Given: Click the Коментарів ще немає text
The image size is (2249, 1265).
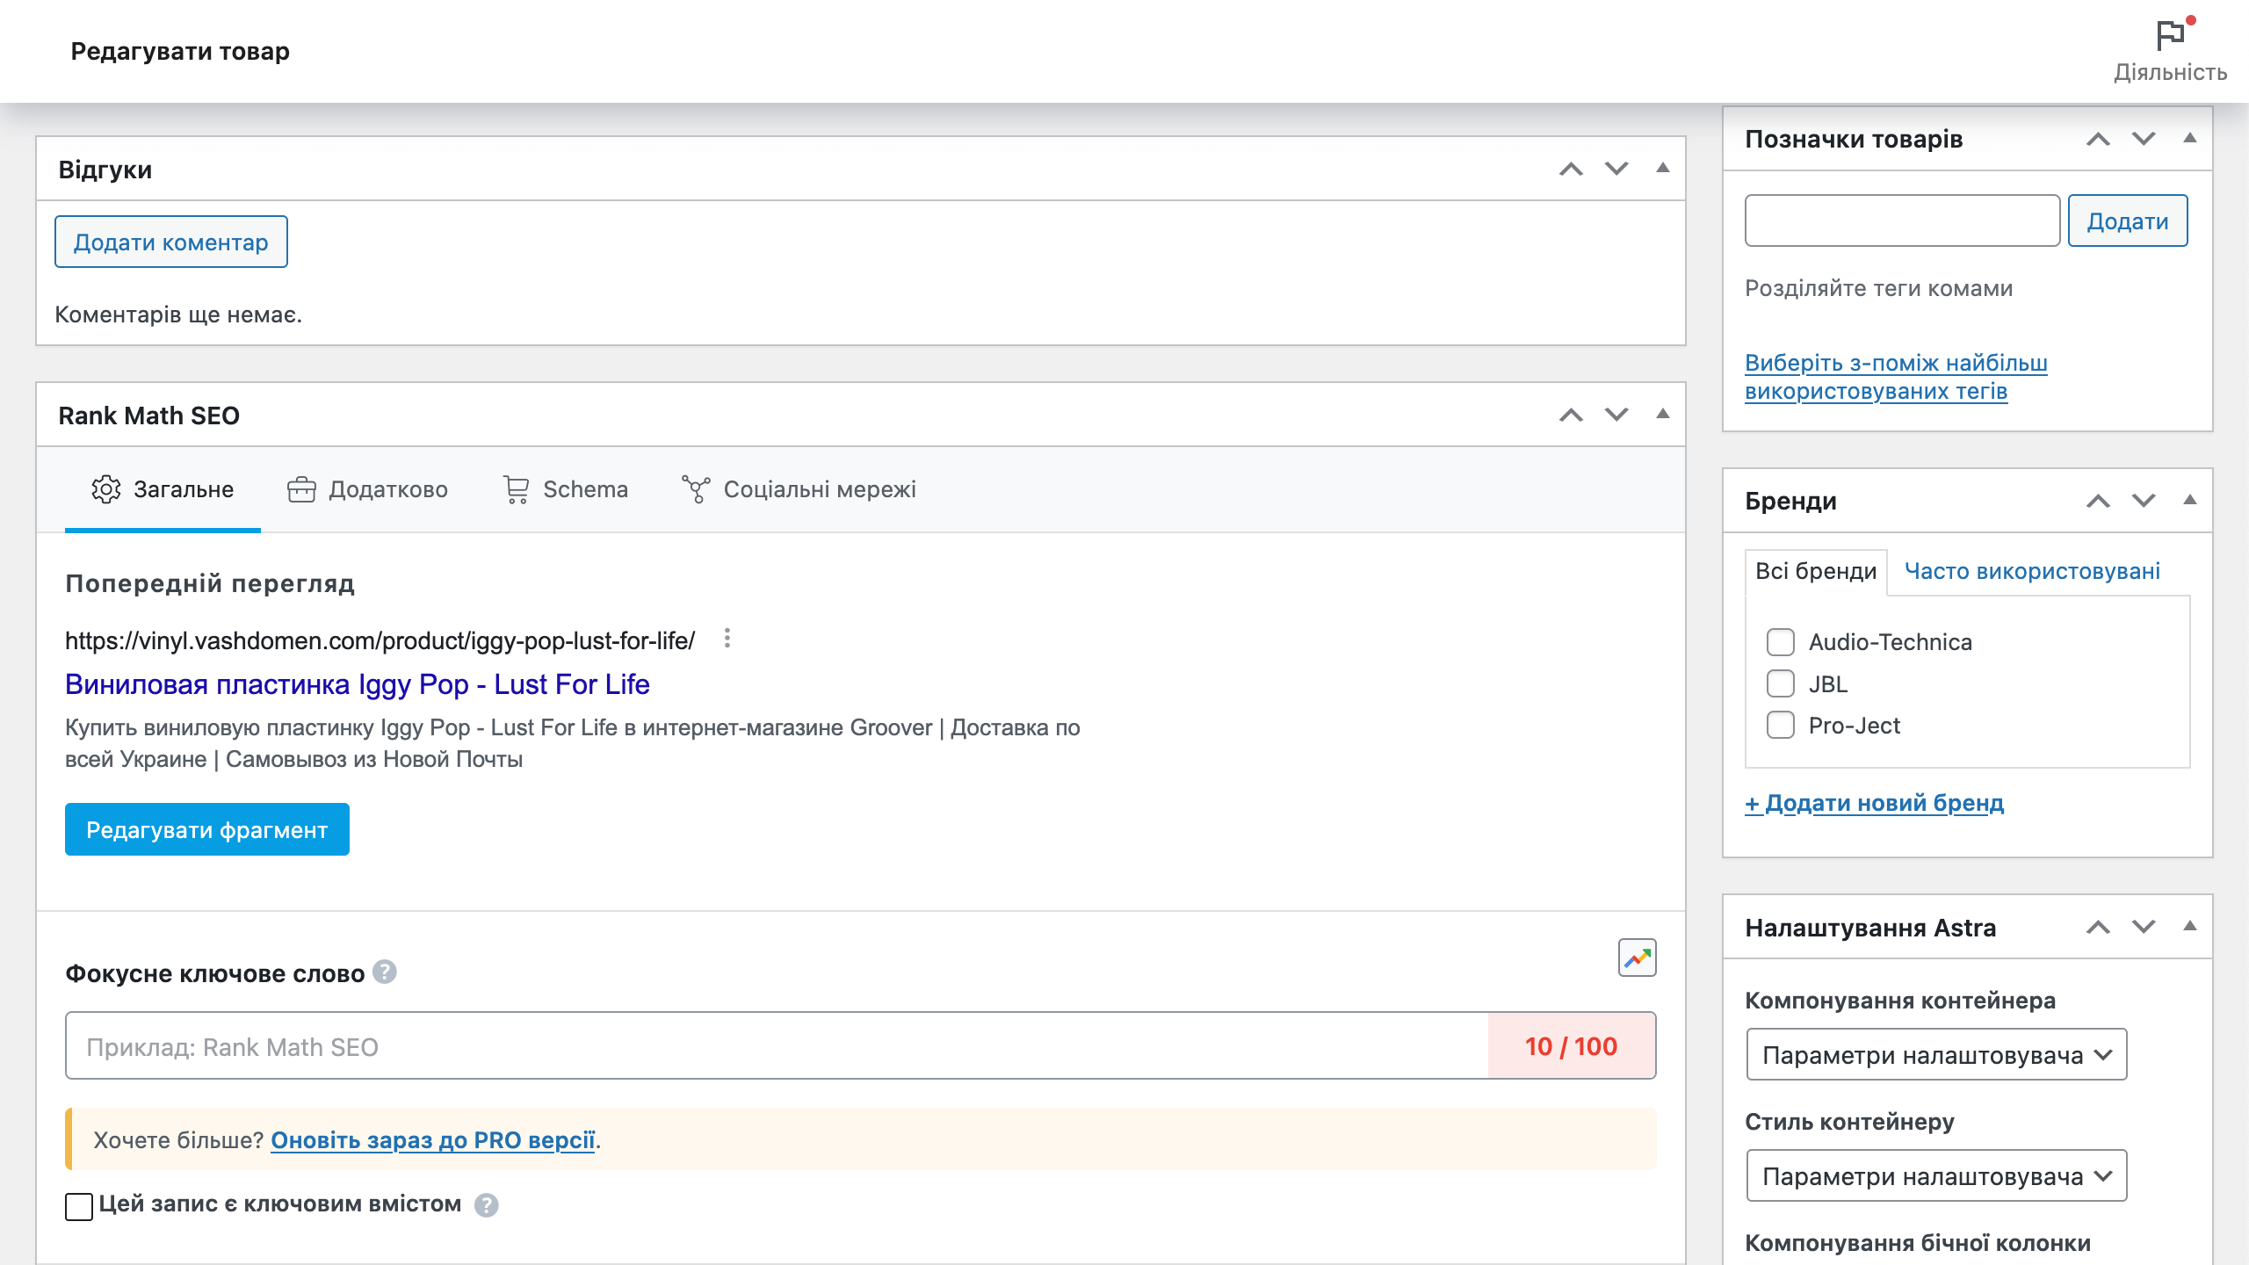Looking at the screenshot, I should point(178,314).
